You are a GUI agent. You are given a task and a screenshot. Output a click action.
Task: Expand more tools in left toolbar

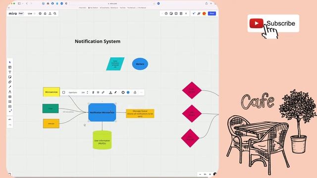[x=10, y=111]
